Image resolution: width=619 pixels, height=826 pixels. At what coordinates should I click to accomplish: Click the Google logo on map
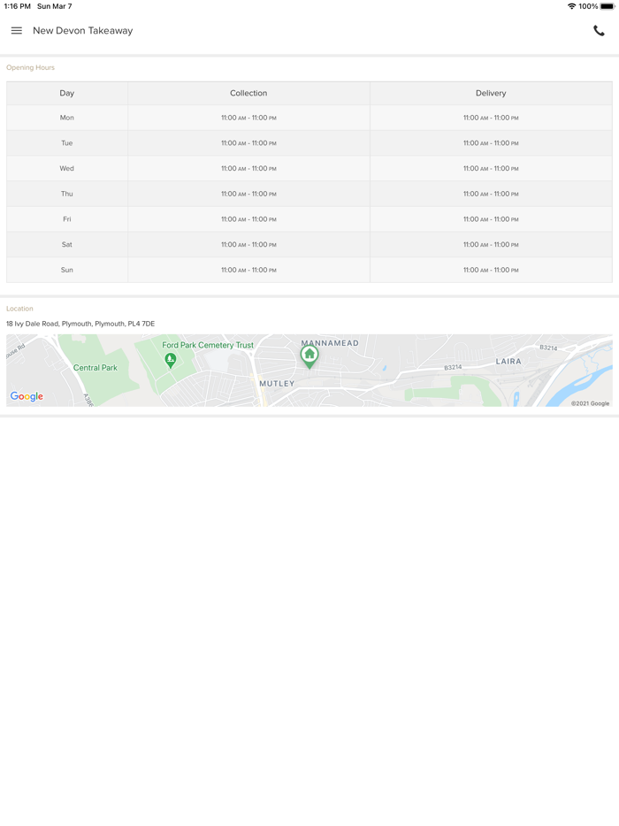click(27, 396)
